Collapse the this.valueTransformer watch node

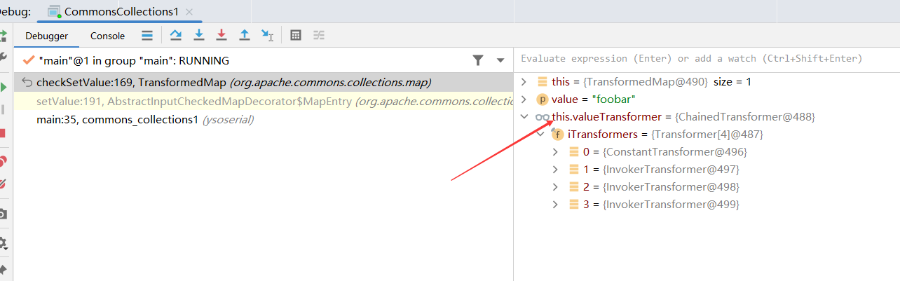(x=524, y=117)
